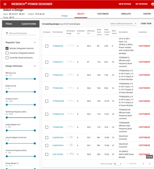Sort by Efficiency (%) column header
Screen dimensions: 154x169
click(91, 32)
